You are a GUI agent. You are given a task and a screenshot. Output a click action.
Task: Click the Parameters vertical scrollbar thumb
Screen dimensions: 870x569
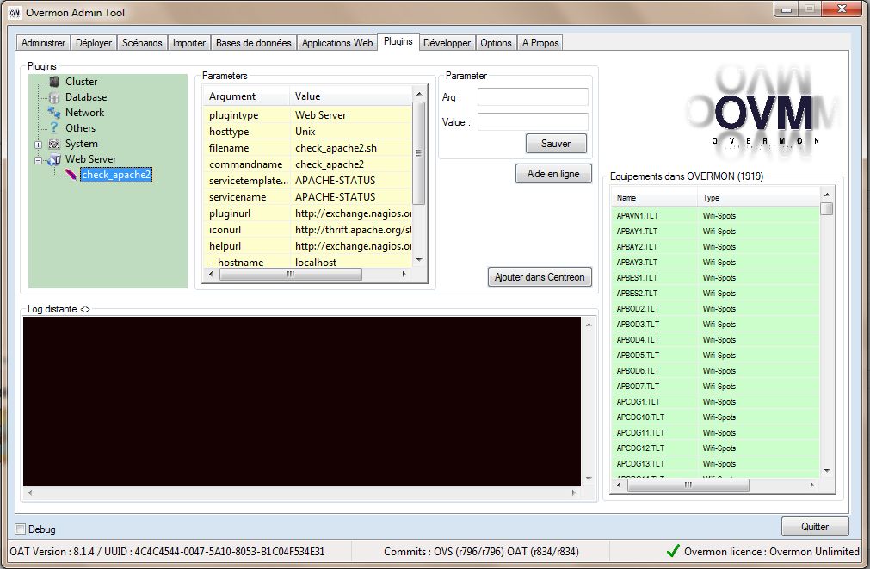(x=419, y=152)
